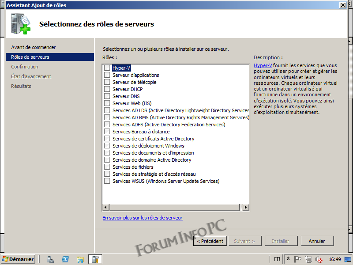
Task: Click roles list scroll right arrow
Action: click(246, 207)
